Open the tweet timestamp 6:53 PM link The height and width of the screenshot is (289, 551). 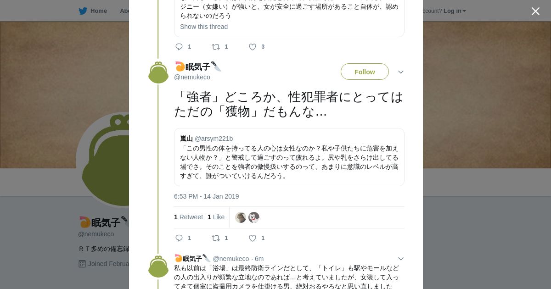tap(206, 196)
